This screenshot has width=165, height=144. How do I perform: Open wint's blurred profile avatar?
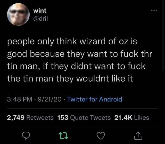[x=18, y=14]
